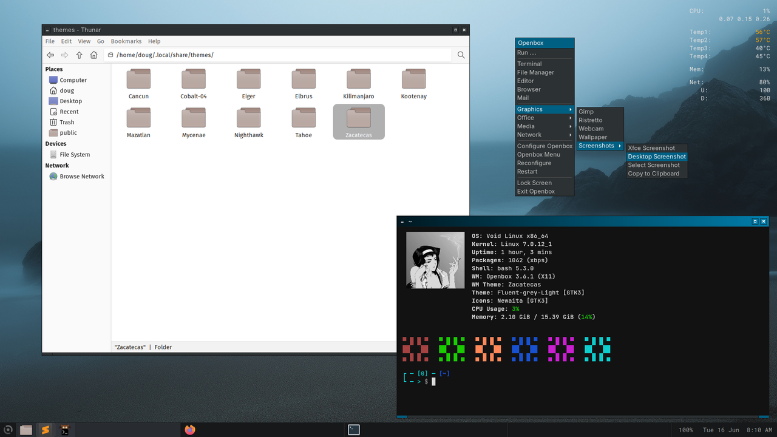Click the forward arrow in Thunar toolbar
The width and height of the screenshot is (777, 437).
point(65,55)
